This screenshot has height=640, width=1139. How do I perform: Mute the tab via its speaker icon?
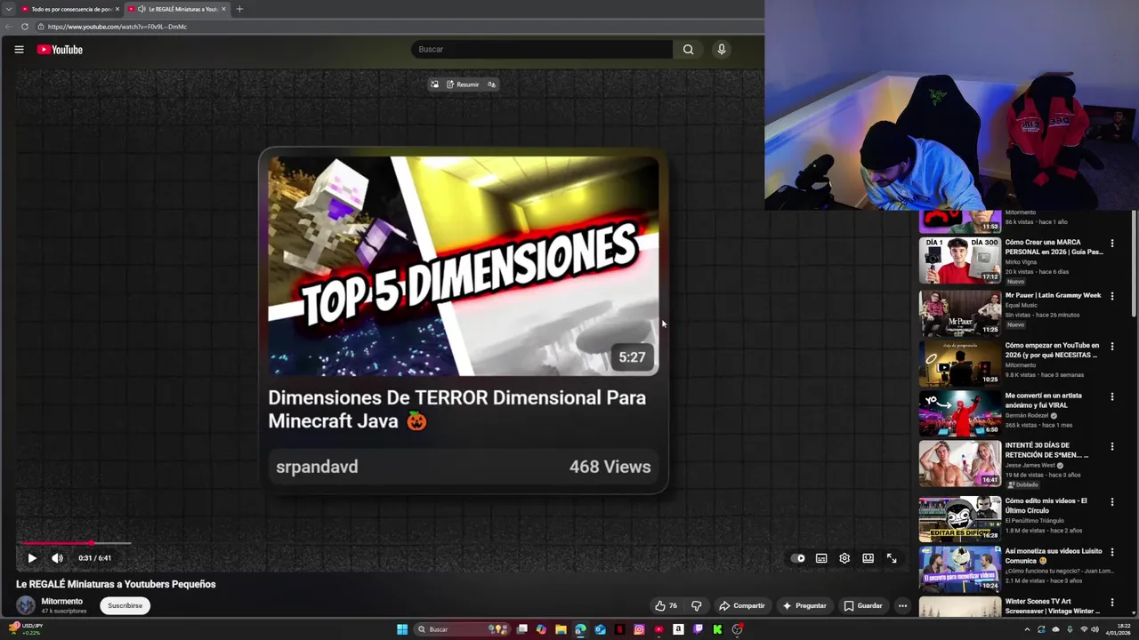tap(141, 9)
